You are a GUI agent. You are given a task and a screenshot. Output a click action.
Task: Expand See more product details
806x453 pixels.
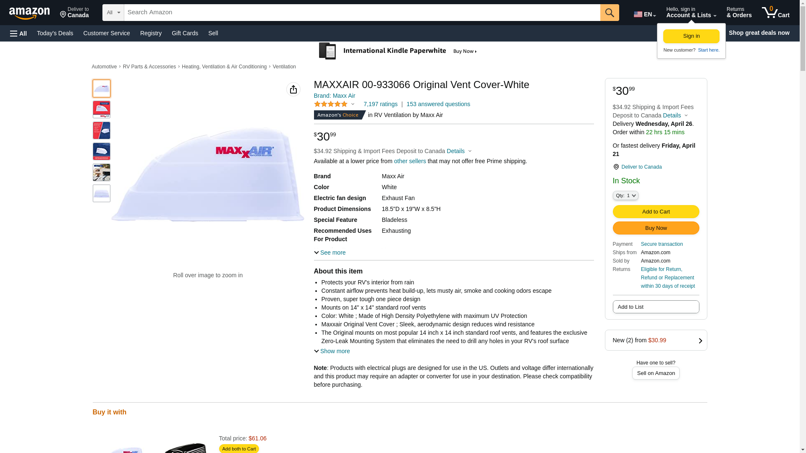pyautogui.click(x=330, y=253)
